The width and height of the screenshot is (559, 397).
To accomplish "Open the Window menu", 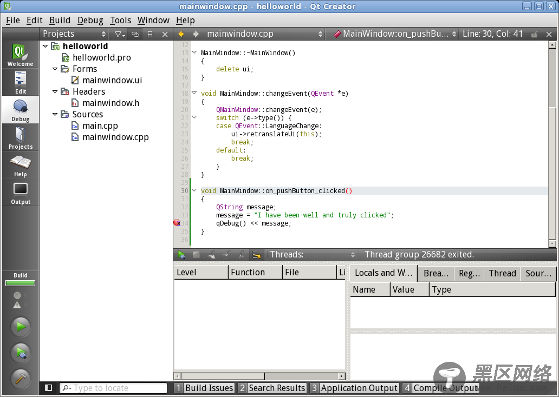I will point(153,21).
